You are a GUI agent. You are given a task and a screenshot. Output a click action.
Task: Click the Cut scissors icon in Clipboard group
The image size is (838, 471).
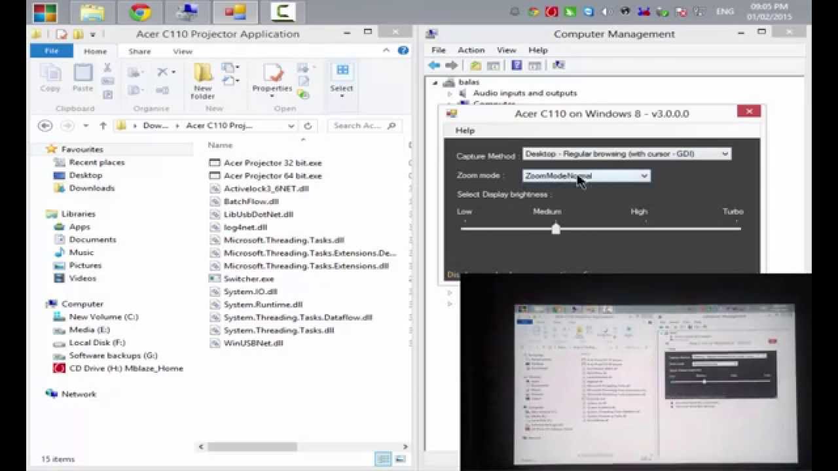coord(107,68)
